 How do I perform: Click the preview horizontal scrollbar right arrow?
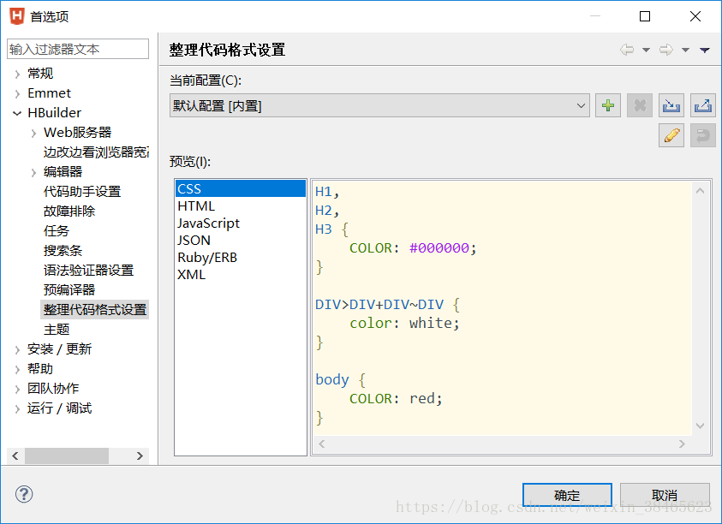(682, 444)
